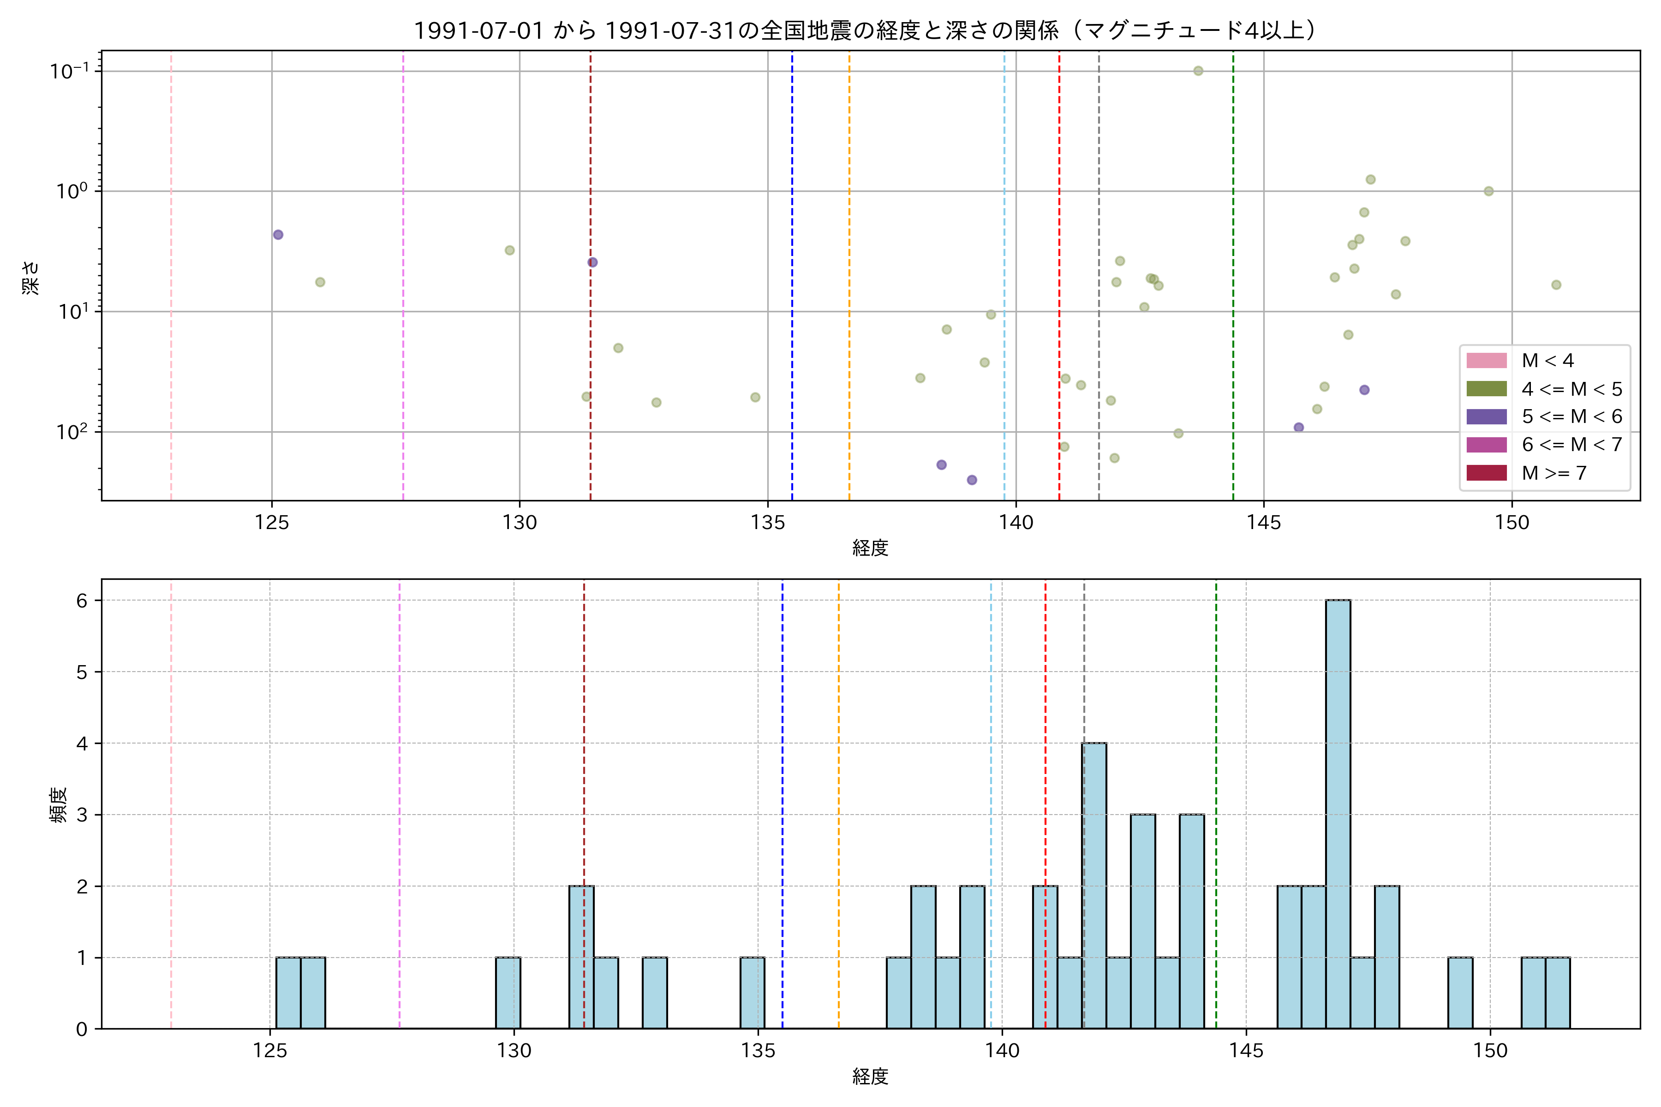This screenshot has width=1661, height=1107.
Task: Click the 経度 x-axis label under scatter plot
Action: tap(869, 548)
